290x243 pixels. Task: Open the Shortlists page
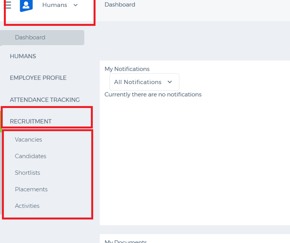coord(27,173)
